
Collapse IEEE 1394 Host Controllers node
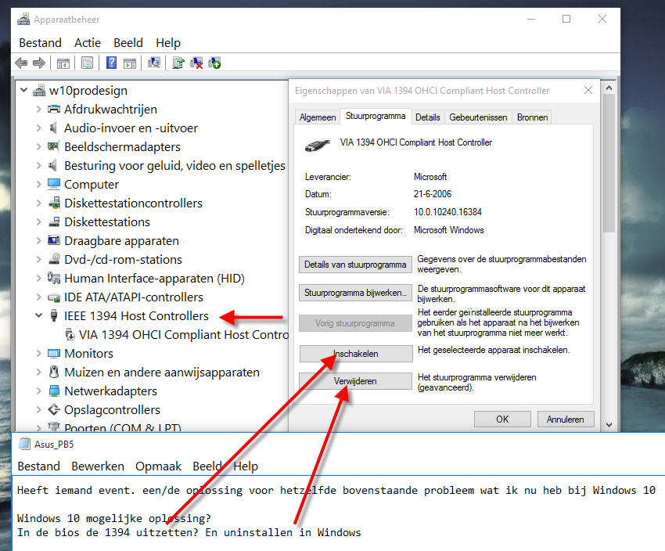click(x=38, y=315)
